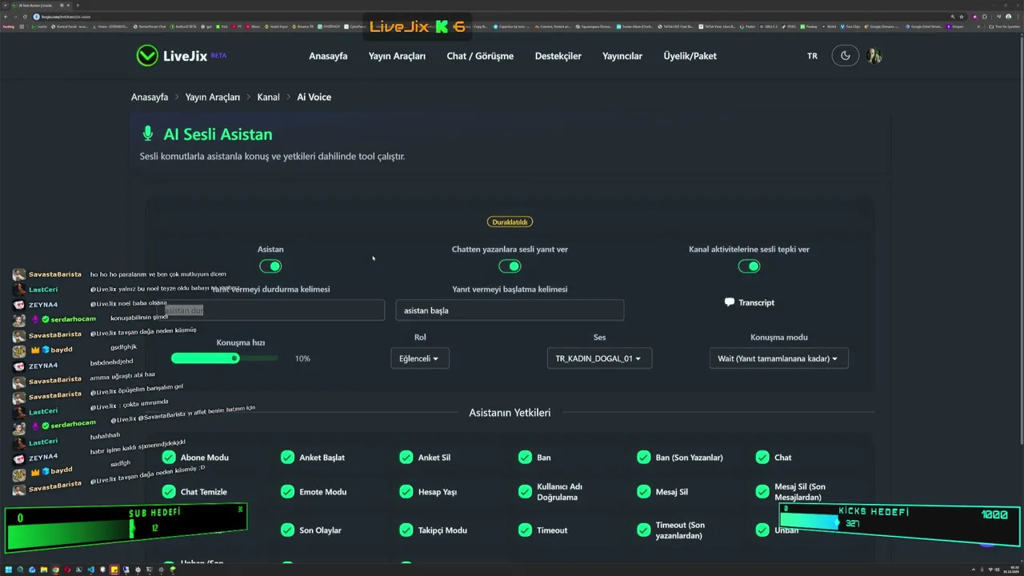Launch VS Code from the taskbar
The image size is (1024, 576).
[x=90, y=570]
